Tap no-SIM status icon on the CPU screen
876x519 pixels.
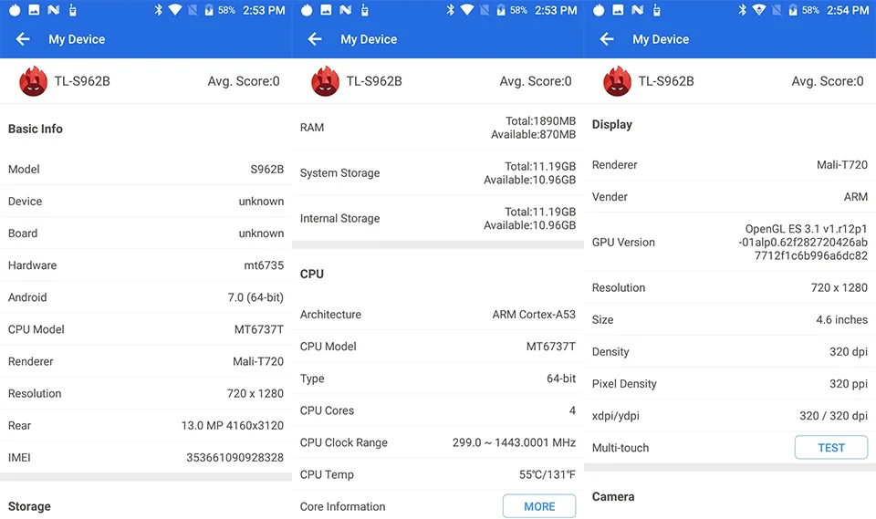[485, 10]
